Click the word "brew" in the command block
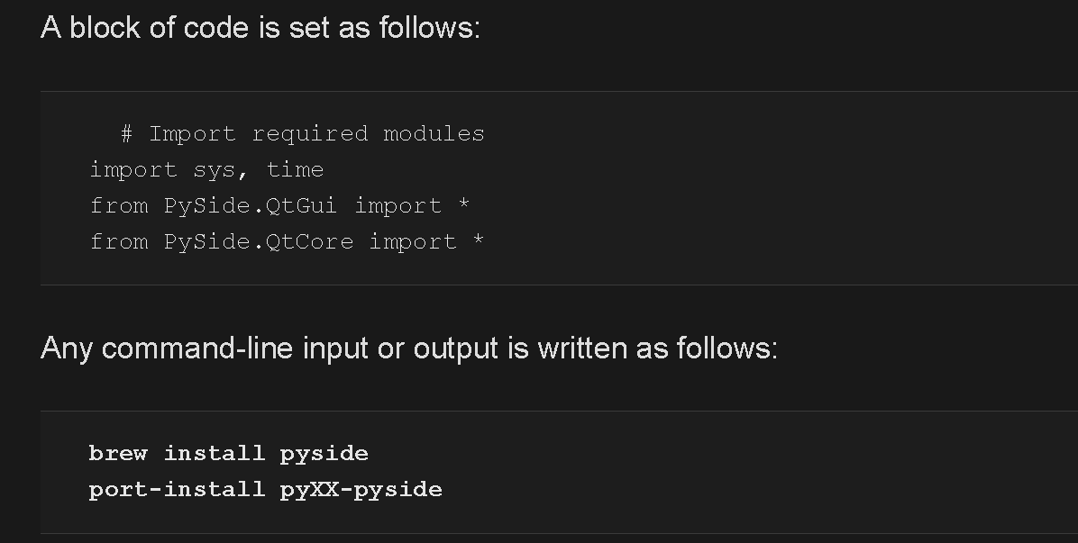The height and width of the screenshot is (543, 1078). [118, 453]
